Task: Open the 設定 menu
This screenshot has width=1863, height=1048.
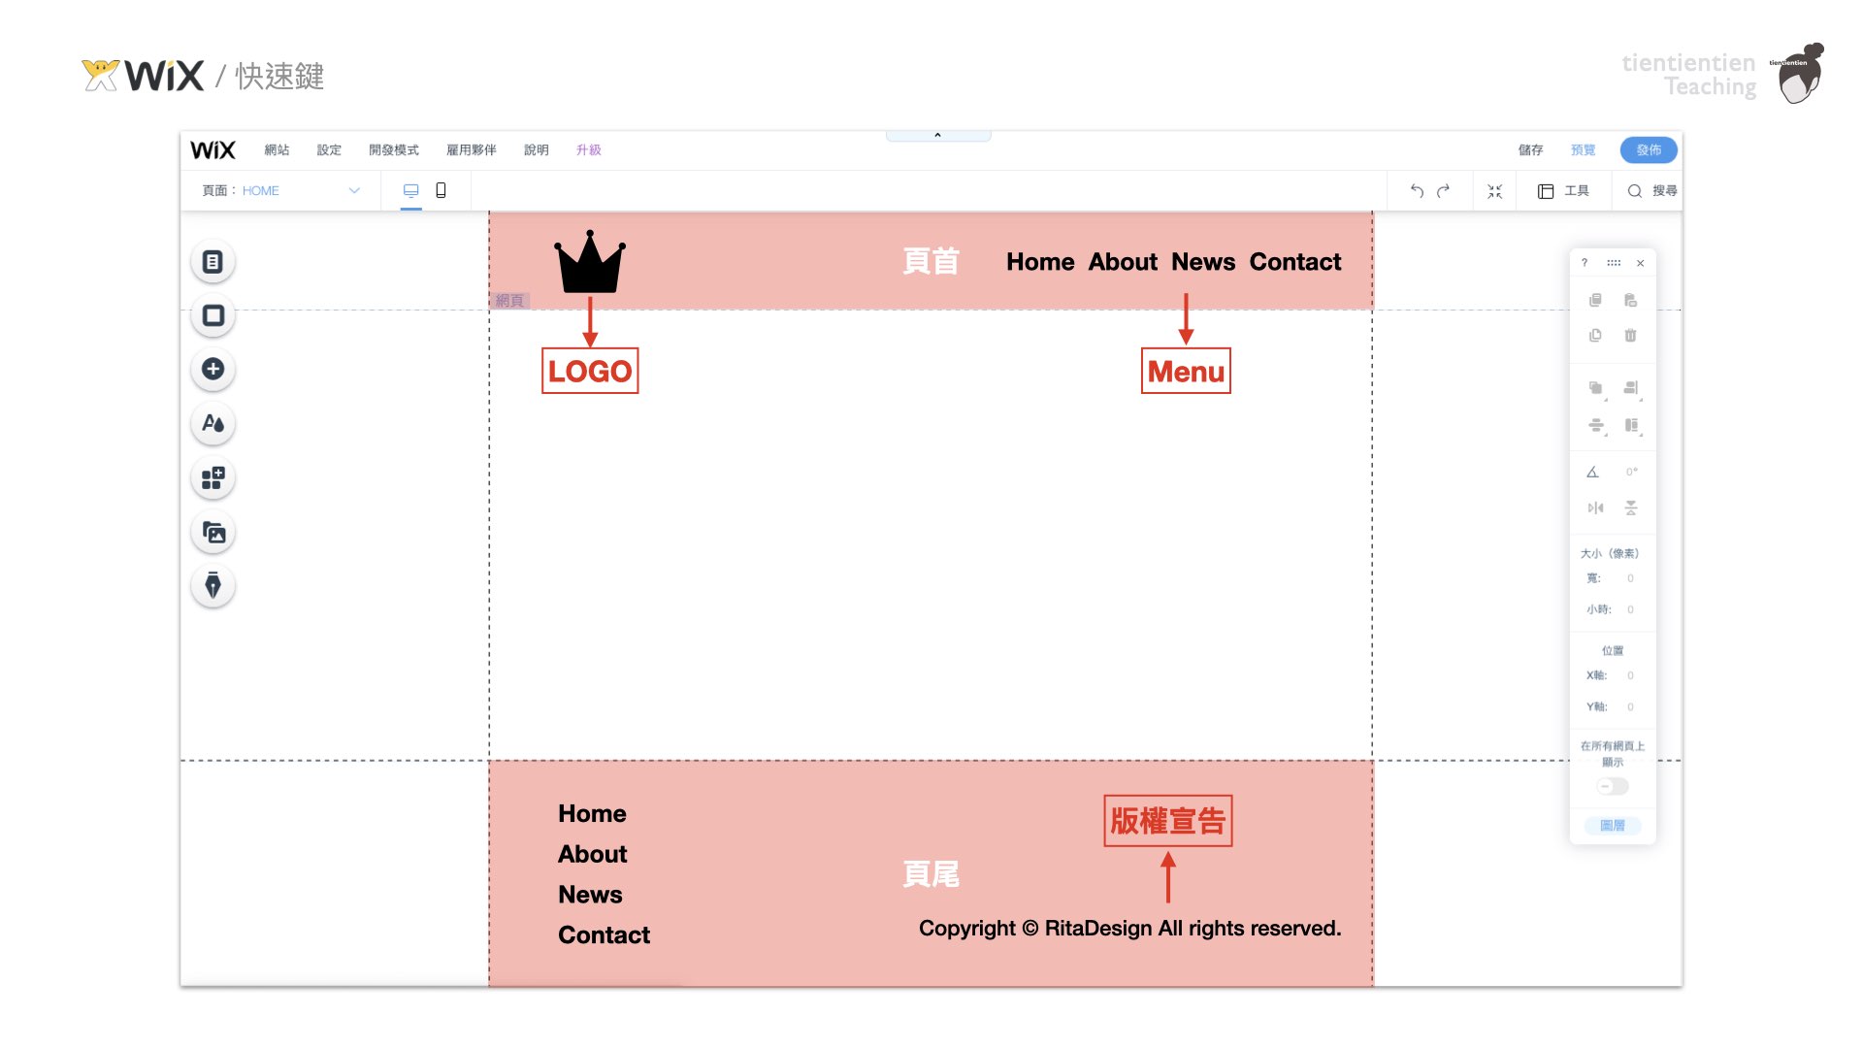Action: click(329, 150)
